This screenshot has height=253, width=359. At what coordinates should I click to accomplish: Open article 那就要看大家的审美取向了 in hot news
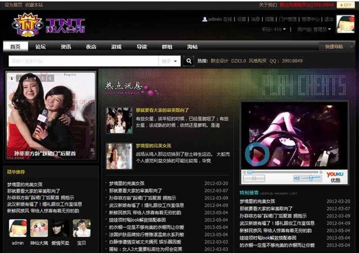tap(162, 110)
